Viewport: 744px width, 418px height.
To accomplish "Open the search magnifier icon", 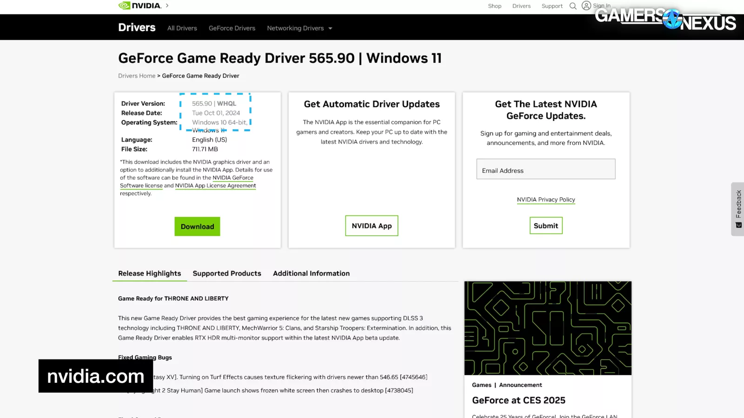I will [x=573, y=6].
